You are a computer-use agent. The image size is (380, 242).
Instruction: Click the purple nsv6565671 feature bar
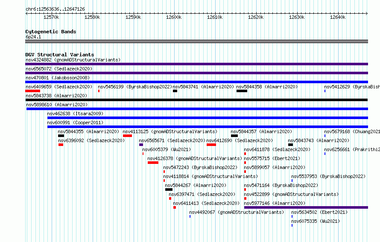pos(141,145)
